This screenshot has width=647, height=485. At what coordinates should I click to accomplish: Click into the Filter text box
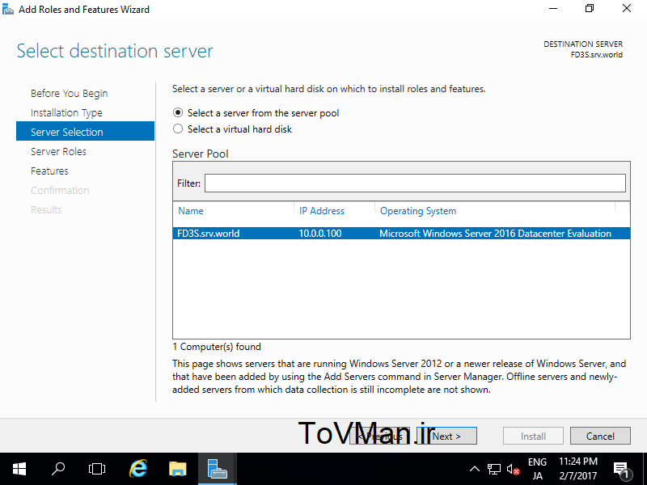click(x=415, y=183)
